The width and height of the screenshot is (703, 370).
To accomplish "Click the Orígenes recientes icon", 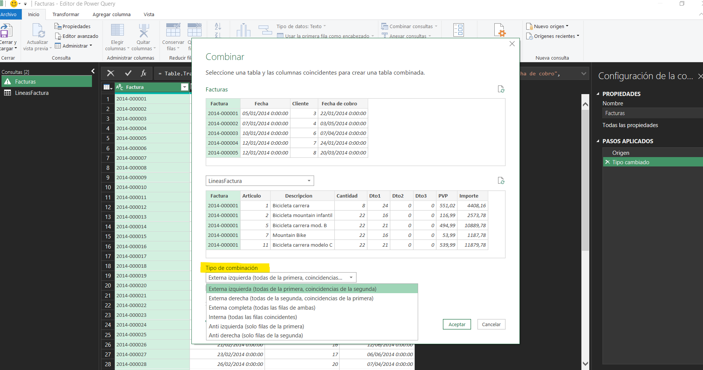I will click(x=529, y=36).
